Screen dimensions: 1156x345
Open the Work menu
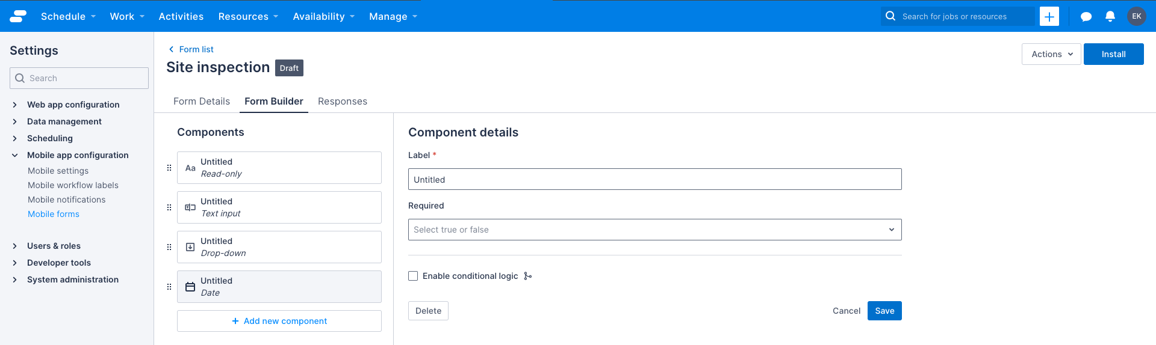(x=127, y=16)
